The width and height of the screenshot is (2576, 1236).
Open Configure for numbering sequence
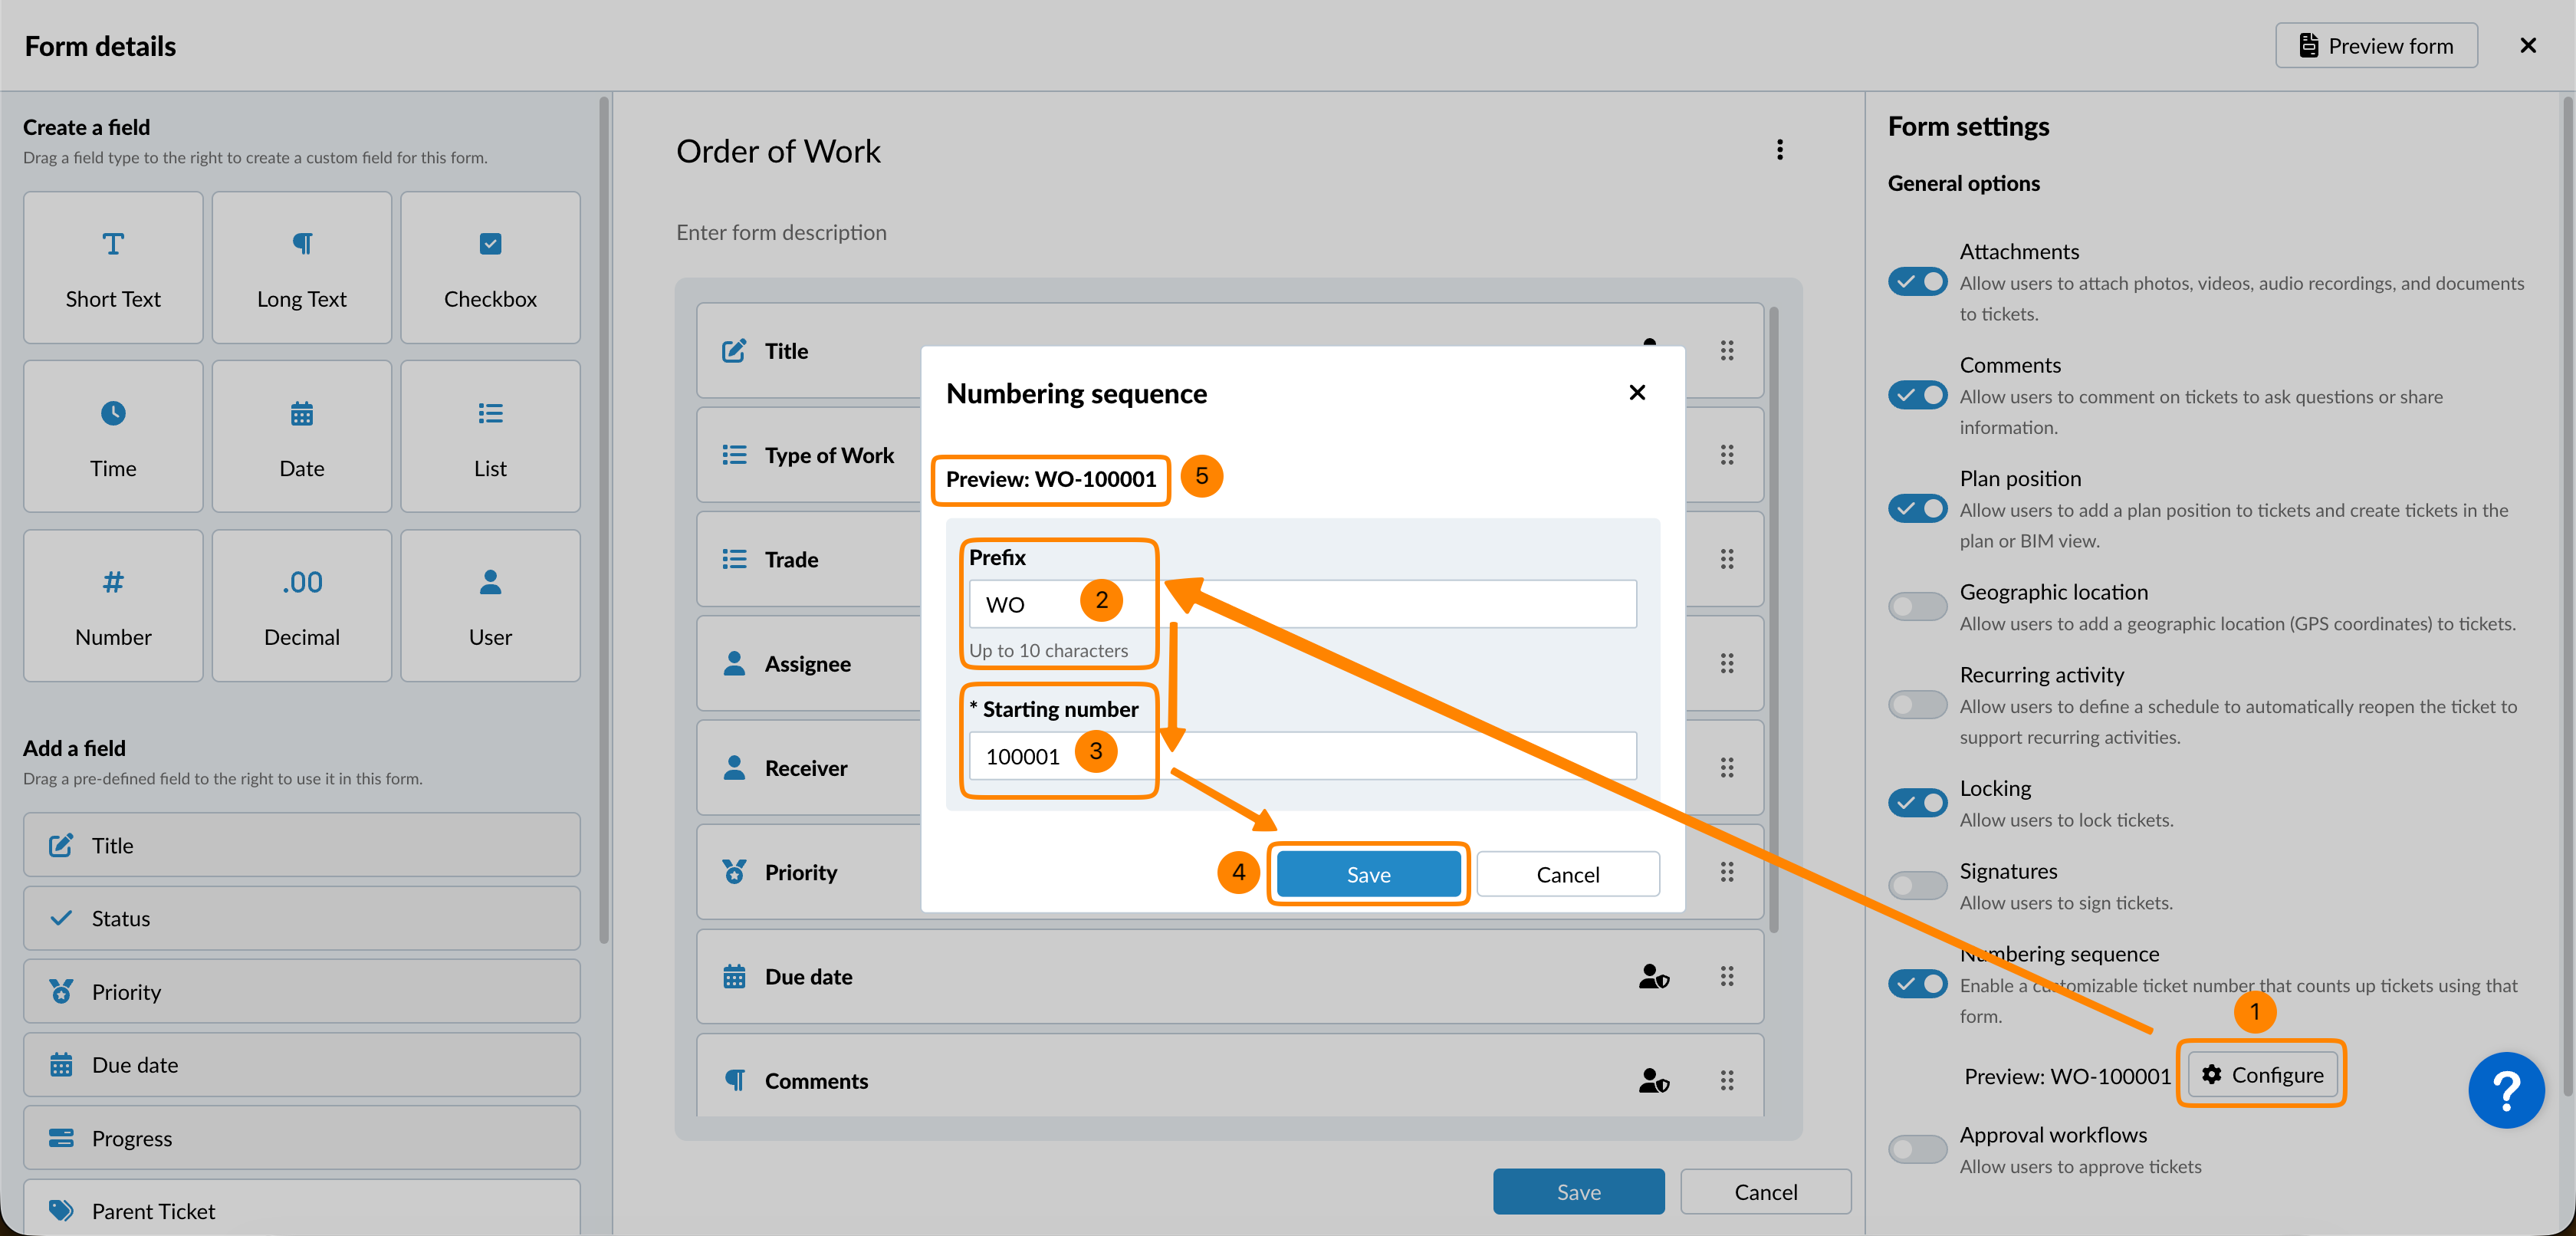(x=2262, y=1075)
